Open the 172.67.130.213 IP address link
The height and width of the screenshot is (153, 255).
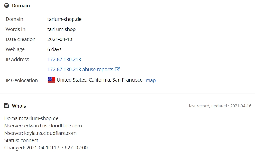(64, 59)
